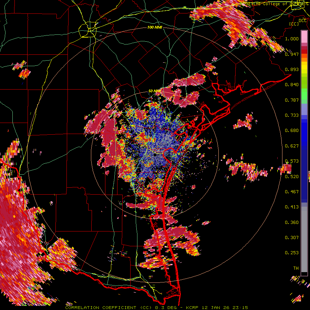
Task: Click the 0.467 legend value
Action: click(292, 192)
